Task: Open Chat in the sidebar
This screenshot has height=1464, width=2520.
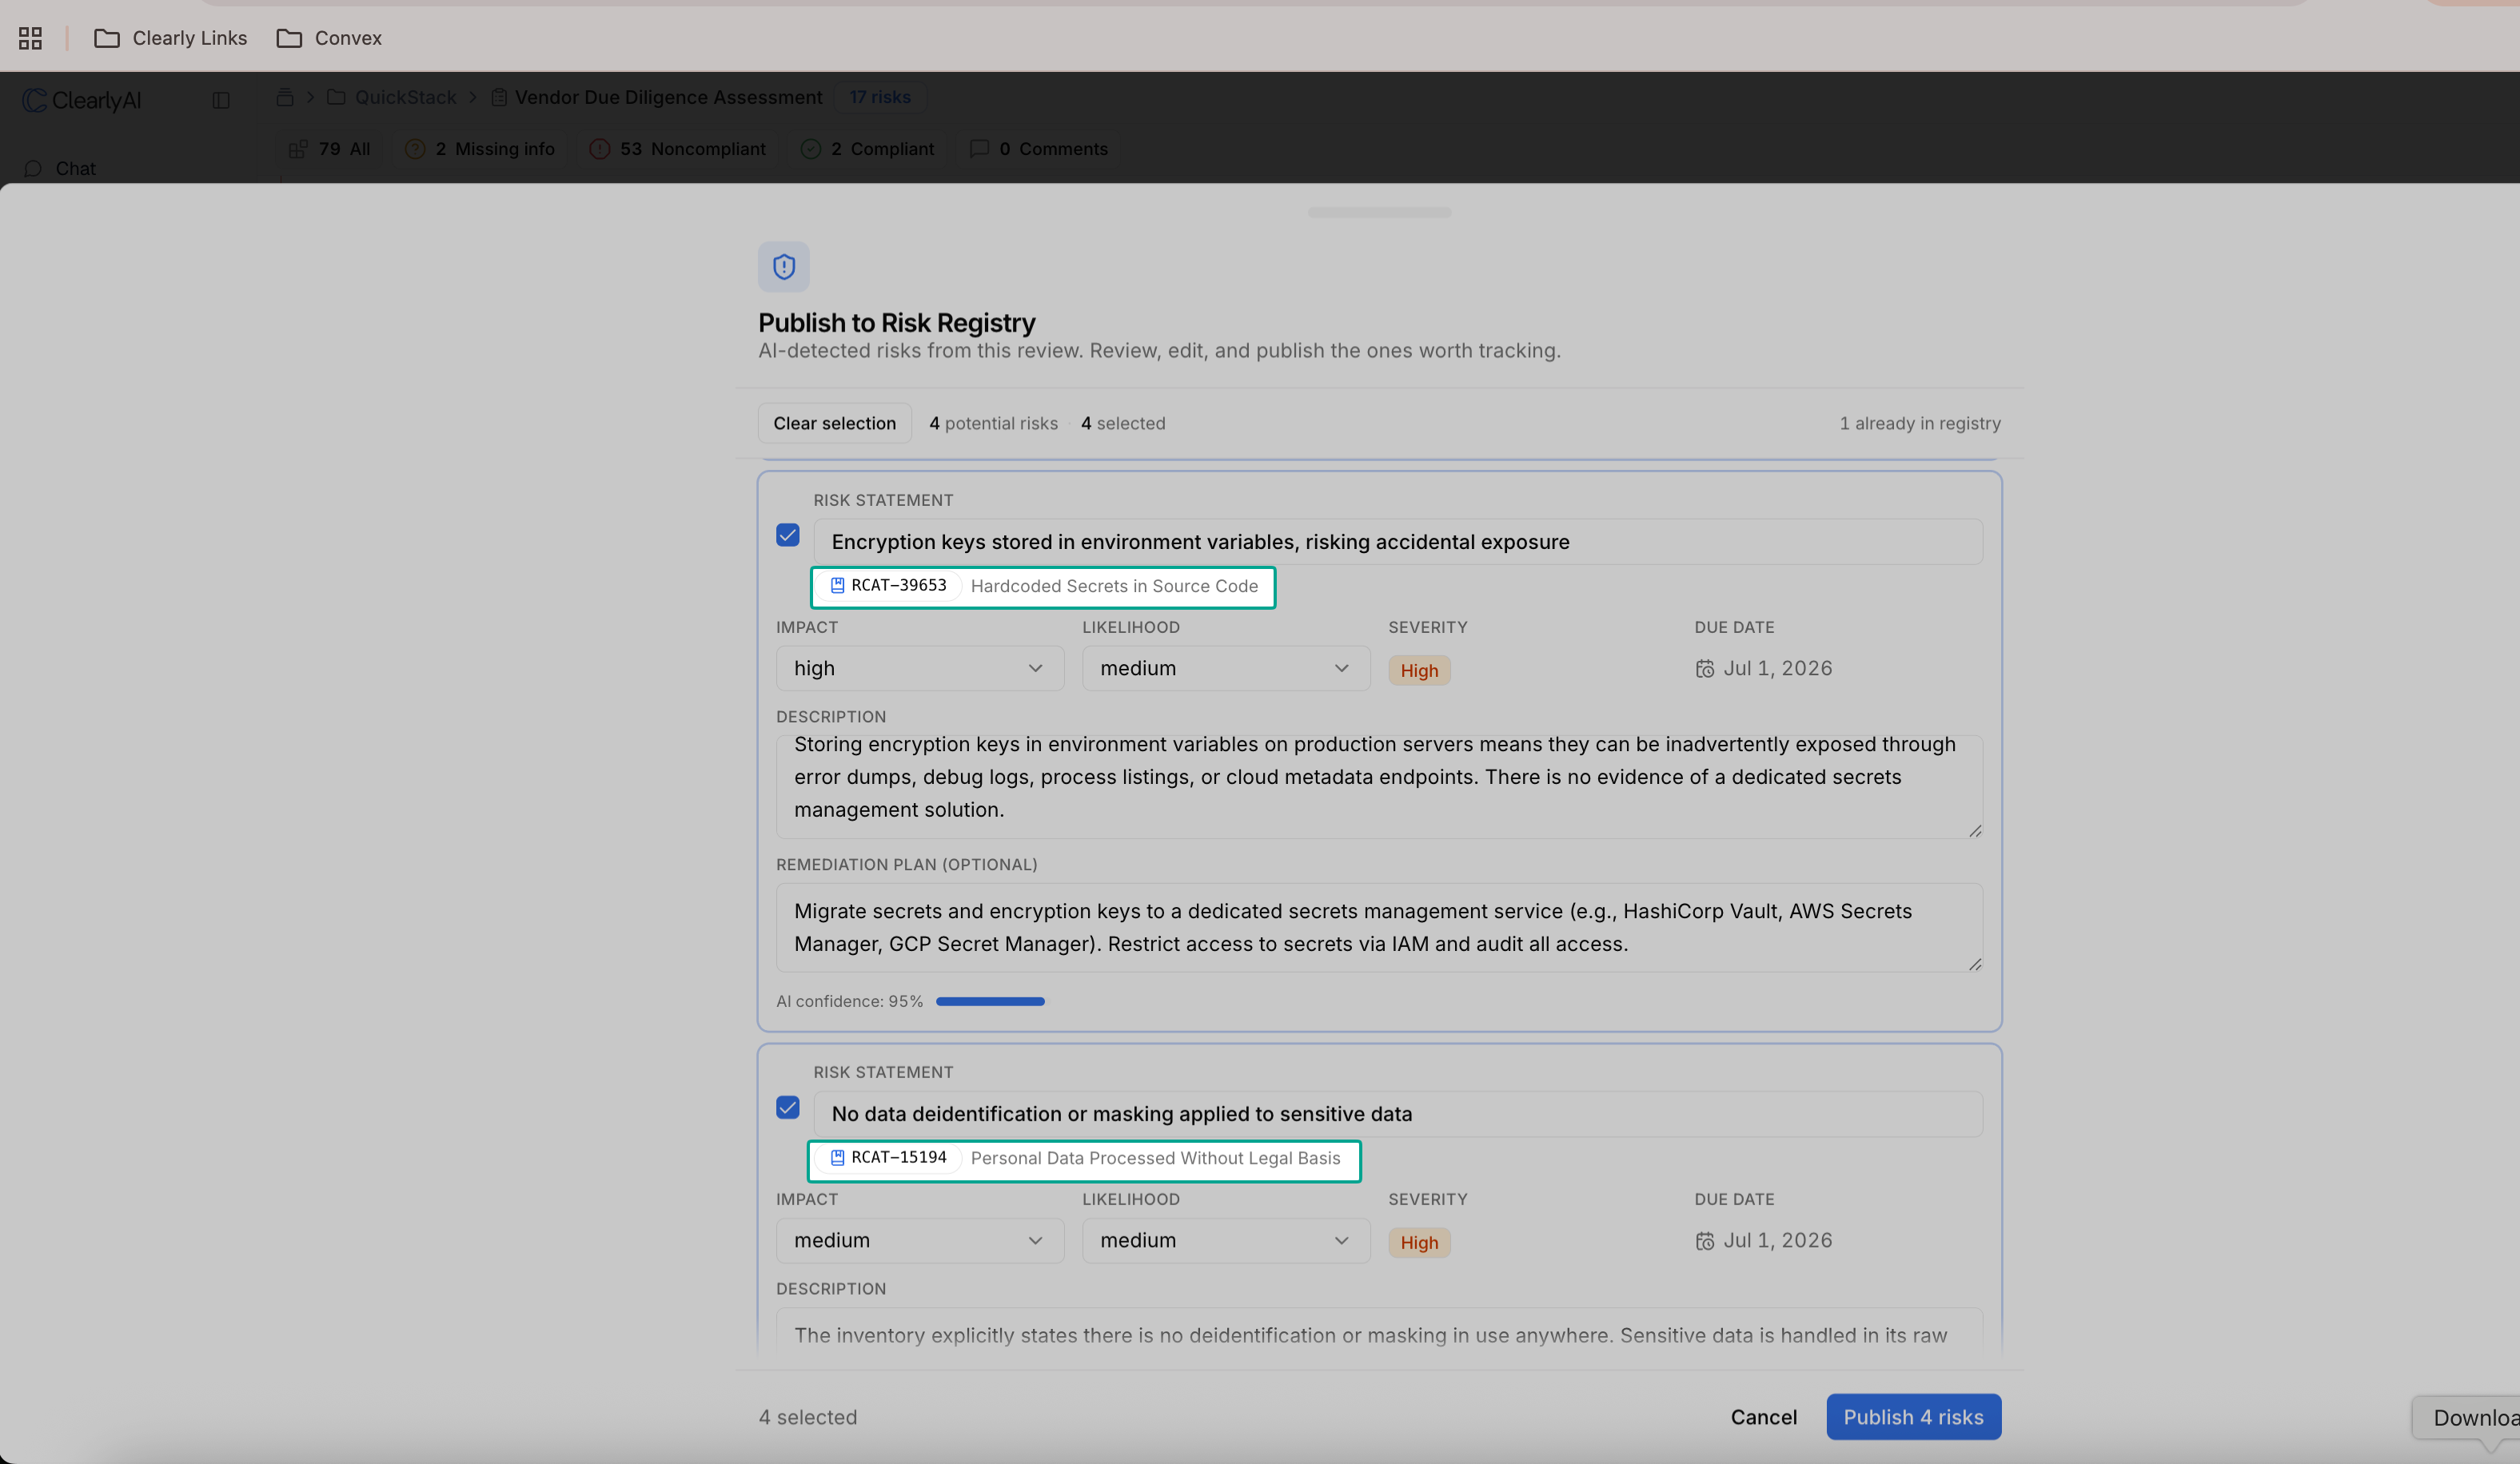Action: point(62,168)
